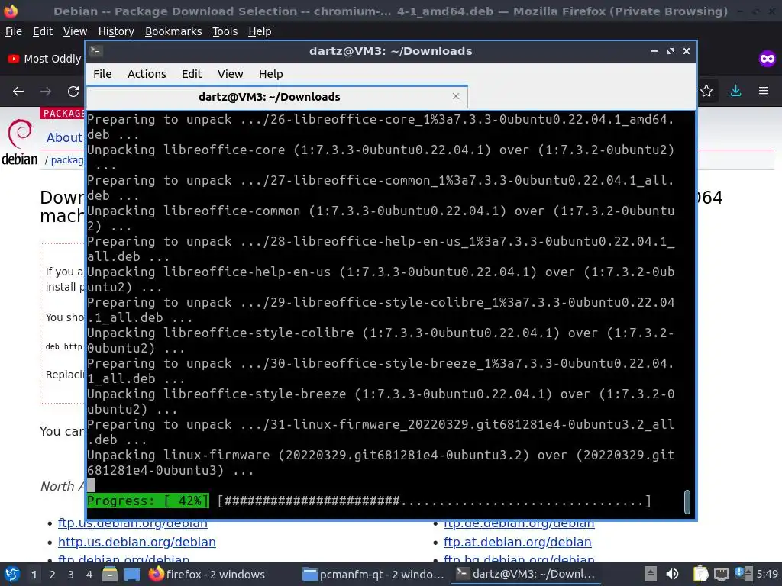Go back in Firefox
Image resolution: width=782 pixels, height=586 pixels.
click(x=18, y=92)
